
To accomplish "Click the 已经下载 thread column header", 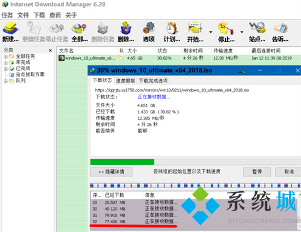I will coord(123,195).
